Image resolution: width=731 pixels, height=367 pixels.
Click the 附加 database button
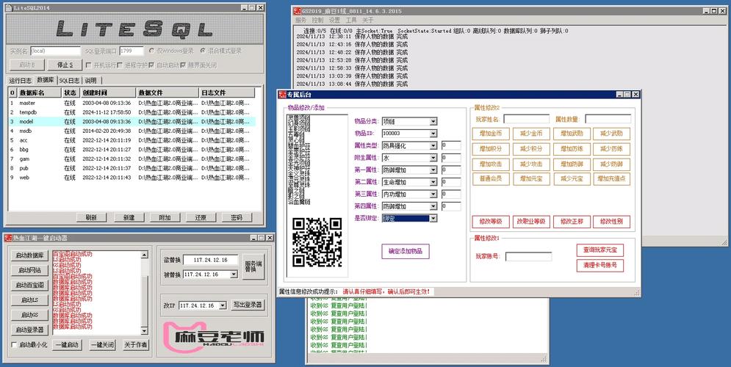click(x=165, y=217)
